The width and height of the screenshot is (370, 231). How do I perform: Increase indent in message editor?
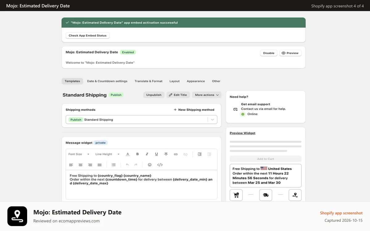(199, 154)
